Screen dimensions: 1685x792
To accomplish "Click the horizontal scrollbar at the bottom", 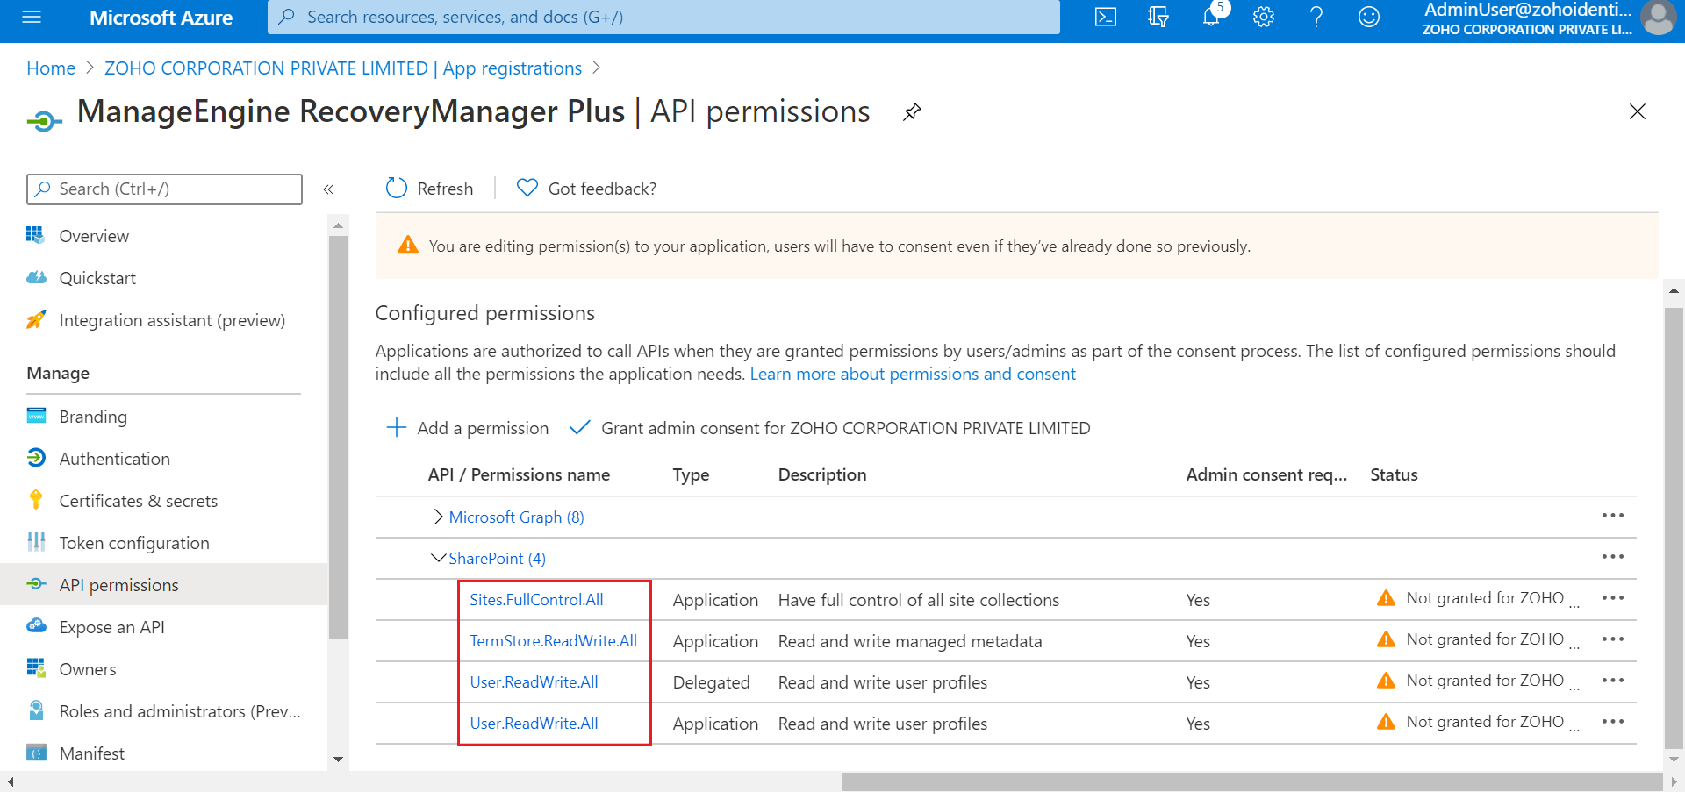I will click(x=1251, y=781).
